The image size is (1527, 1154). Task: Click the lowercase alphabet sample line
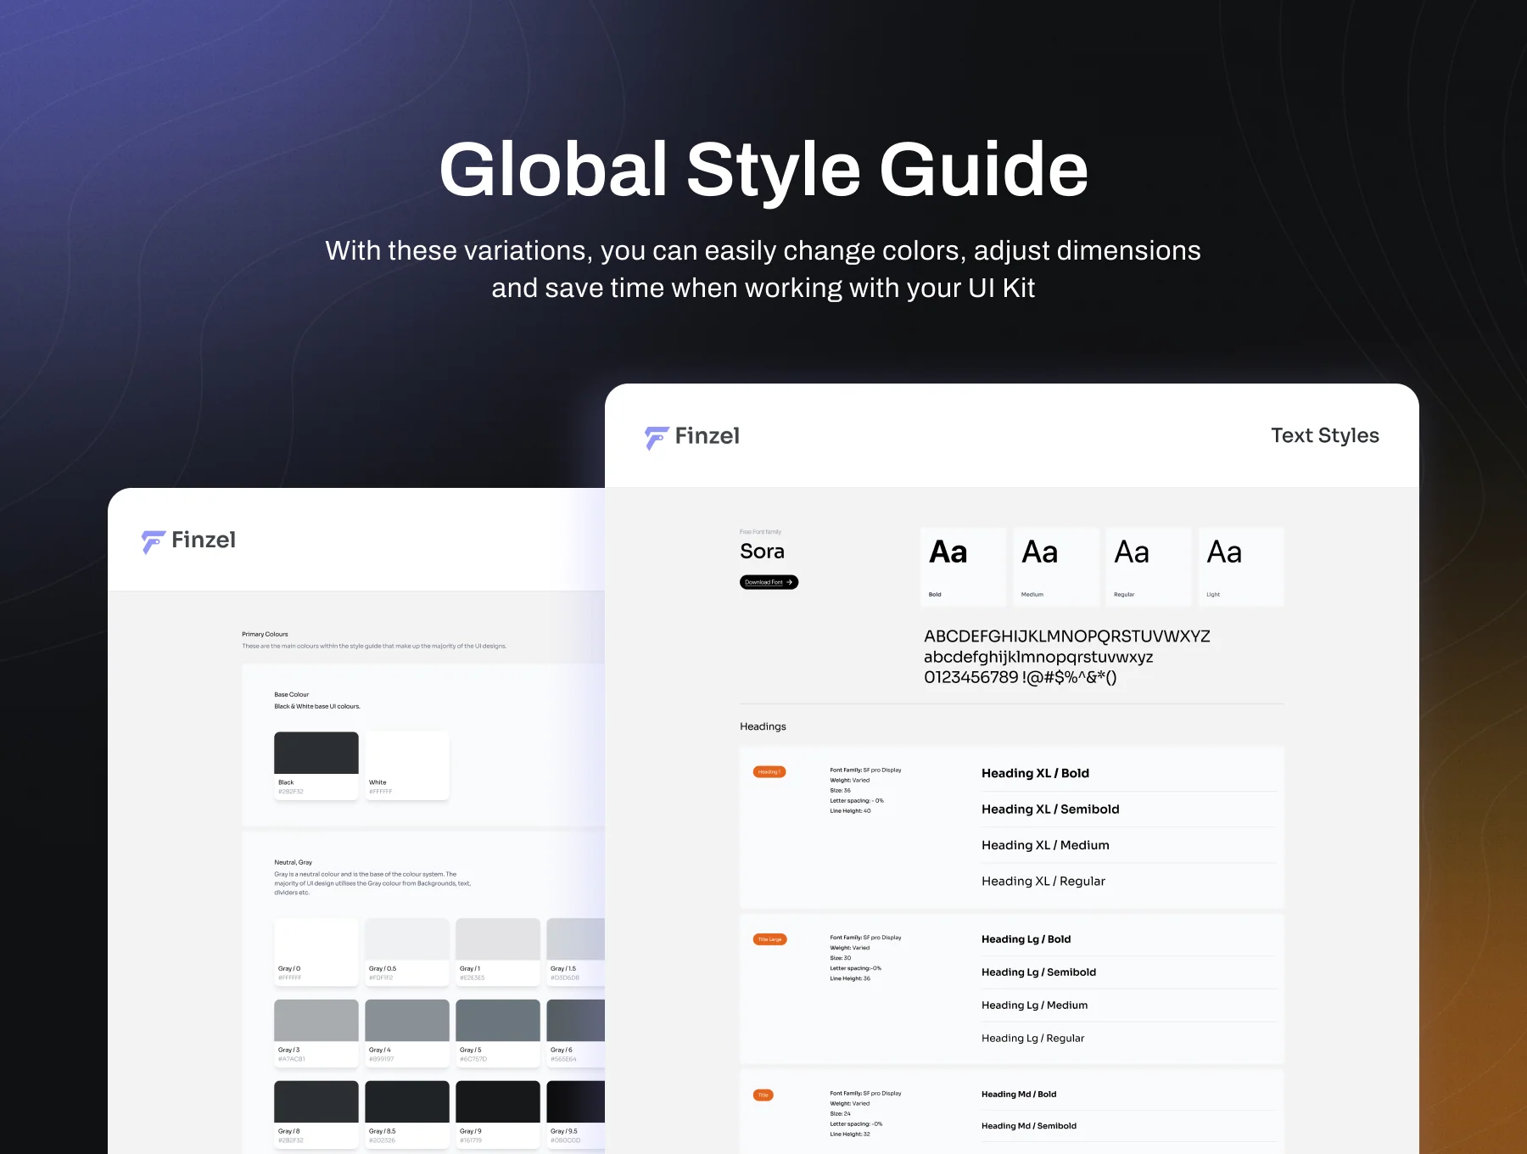[x=1038, y=657]
